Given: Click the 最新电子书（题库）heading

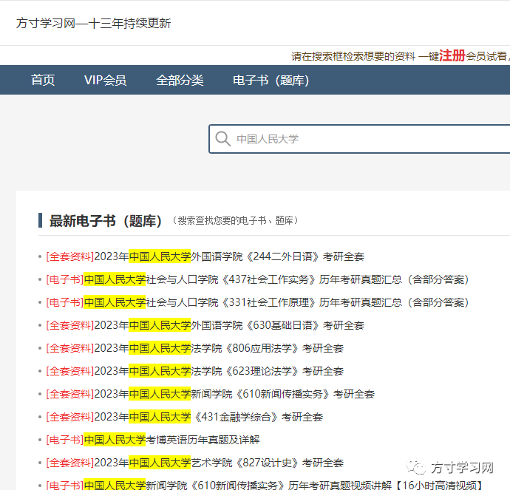Looking at the screenshot, I should pyautogui.click(x=106, y=221).
